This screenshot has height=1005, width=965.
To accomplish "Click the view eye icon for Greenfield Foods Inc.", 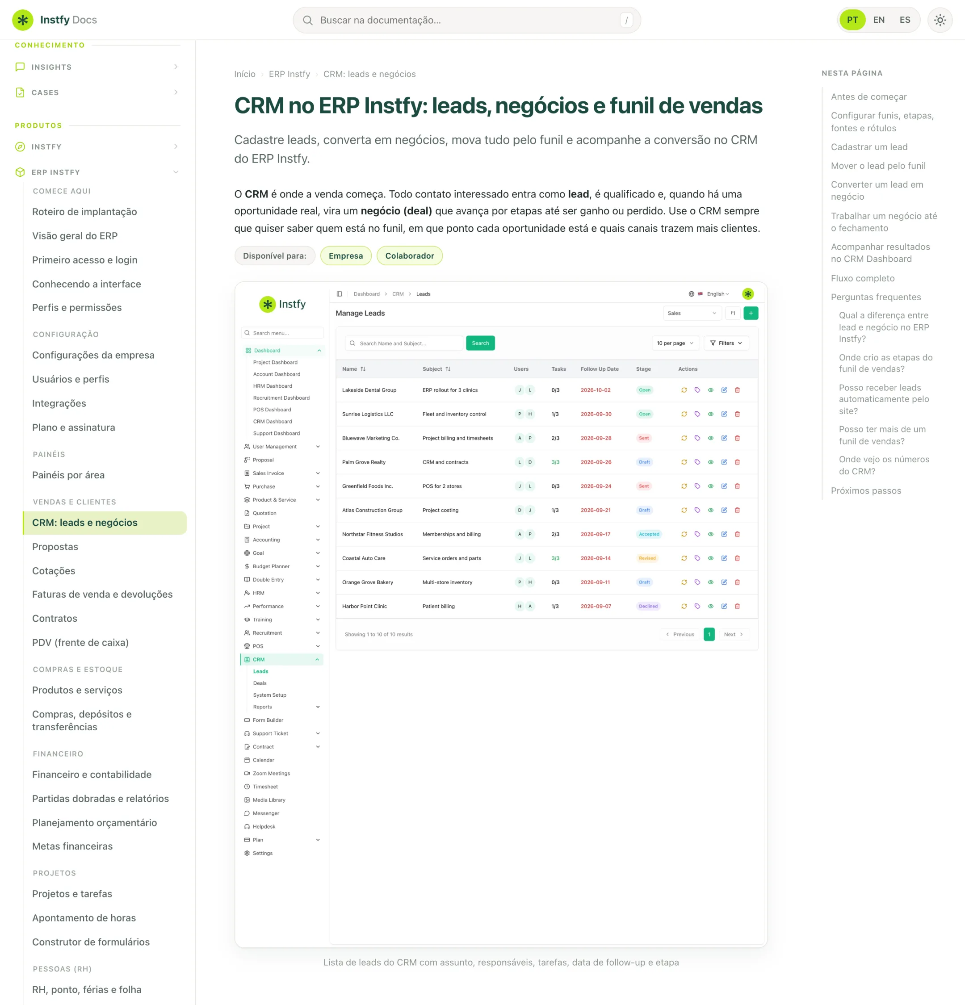I will click(x=711, y=486).
